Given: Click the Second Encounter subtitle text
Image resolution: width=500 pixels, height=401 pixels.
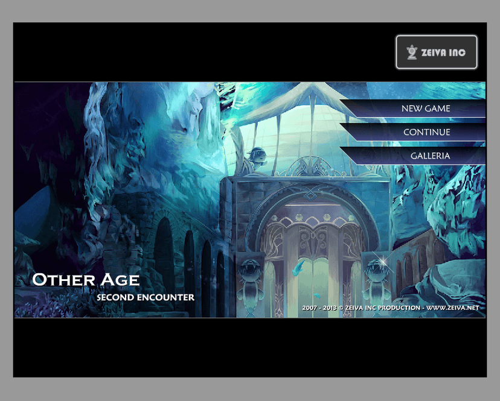Looking at the screenshot, I should click(x=146, y=297).
